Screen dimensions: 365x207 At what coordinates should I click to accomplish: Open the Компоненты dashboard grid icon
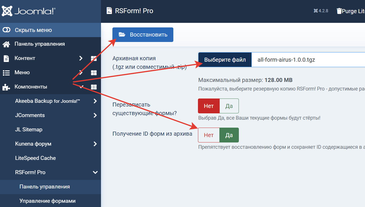tap(94, 87)
